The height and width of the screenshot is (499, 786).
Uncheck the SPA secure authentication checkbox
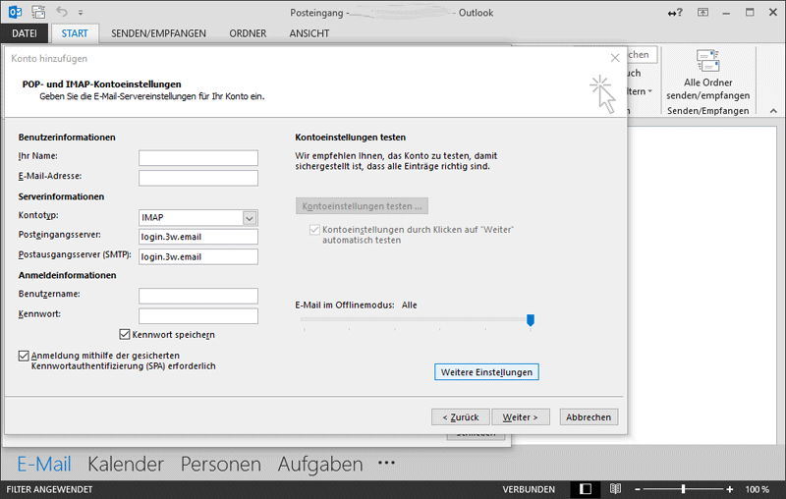tap(24, 355)
